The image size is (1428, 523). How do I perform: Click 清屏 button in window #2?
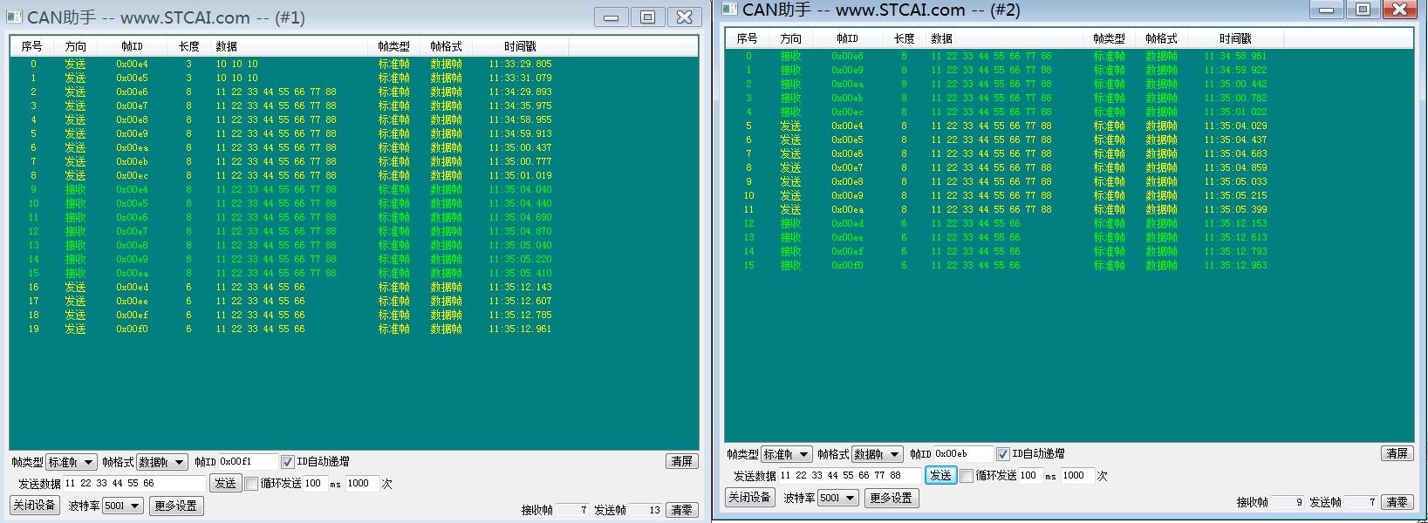pos(1397,453)
